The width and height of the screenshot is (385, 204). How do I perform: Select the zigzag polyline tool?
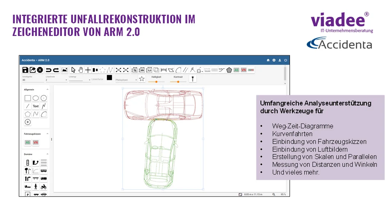44,106
